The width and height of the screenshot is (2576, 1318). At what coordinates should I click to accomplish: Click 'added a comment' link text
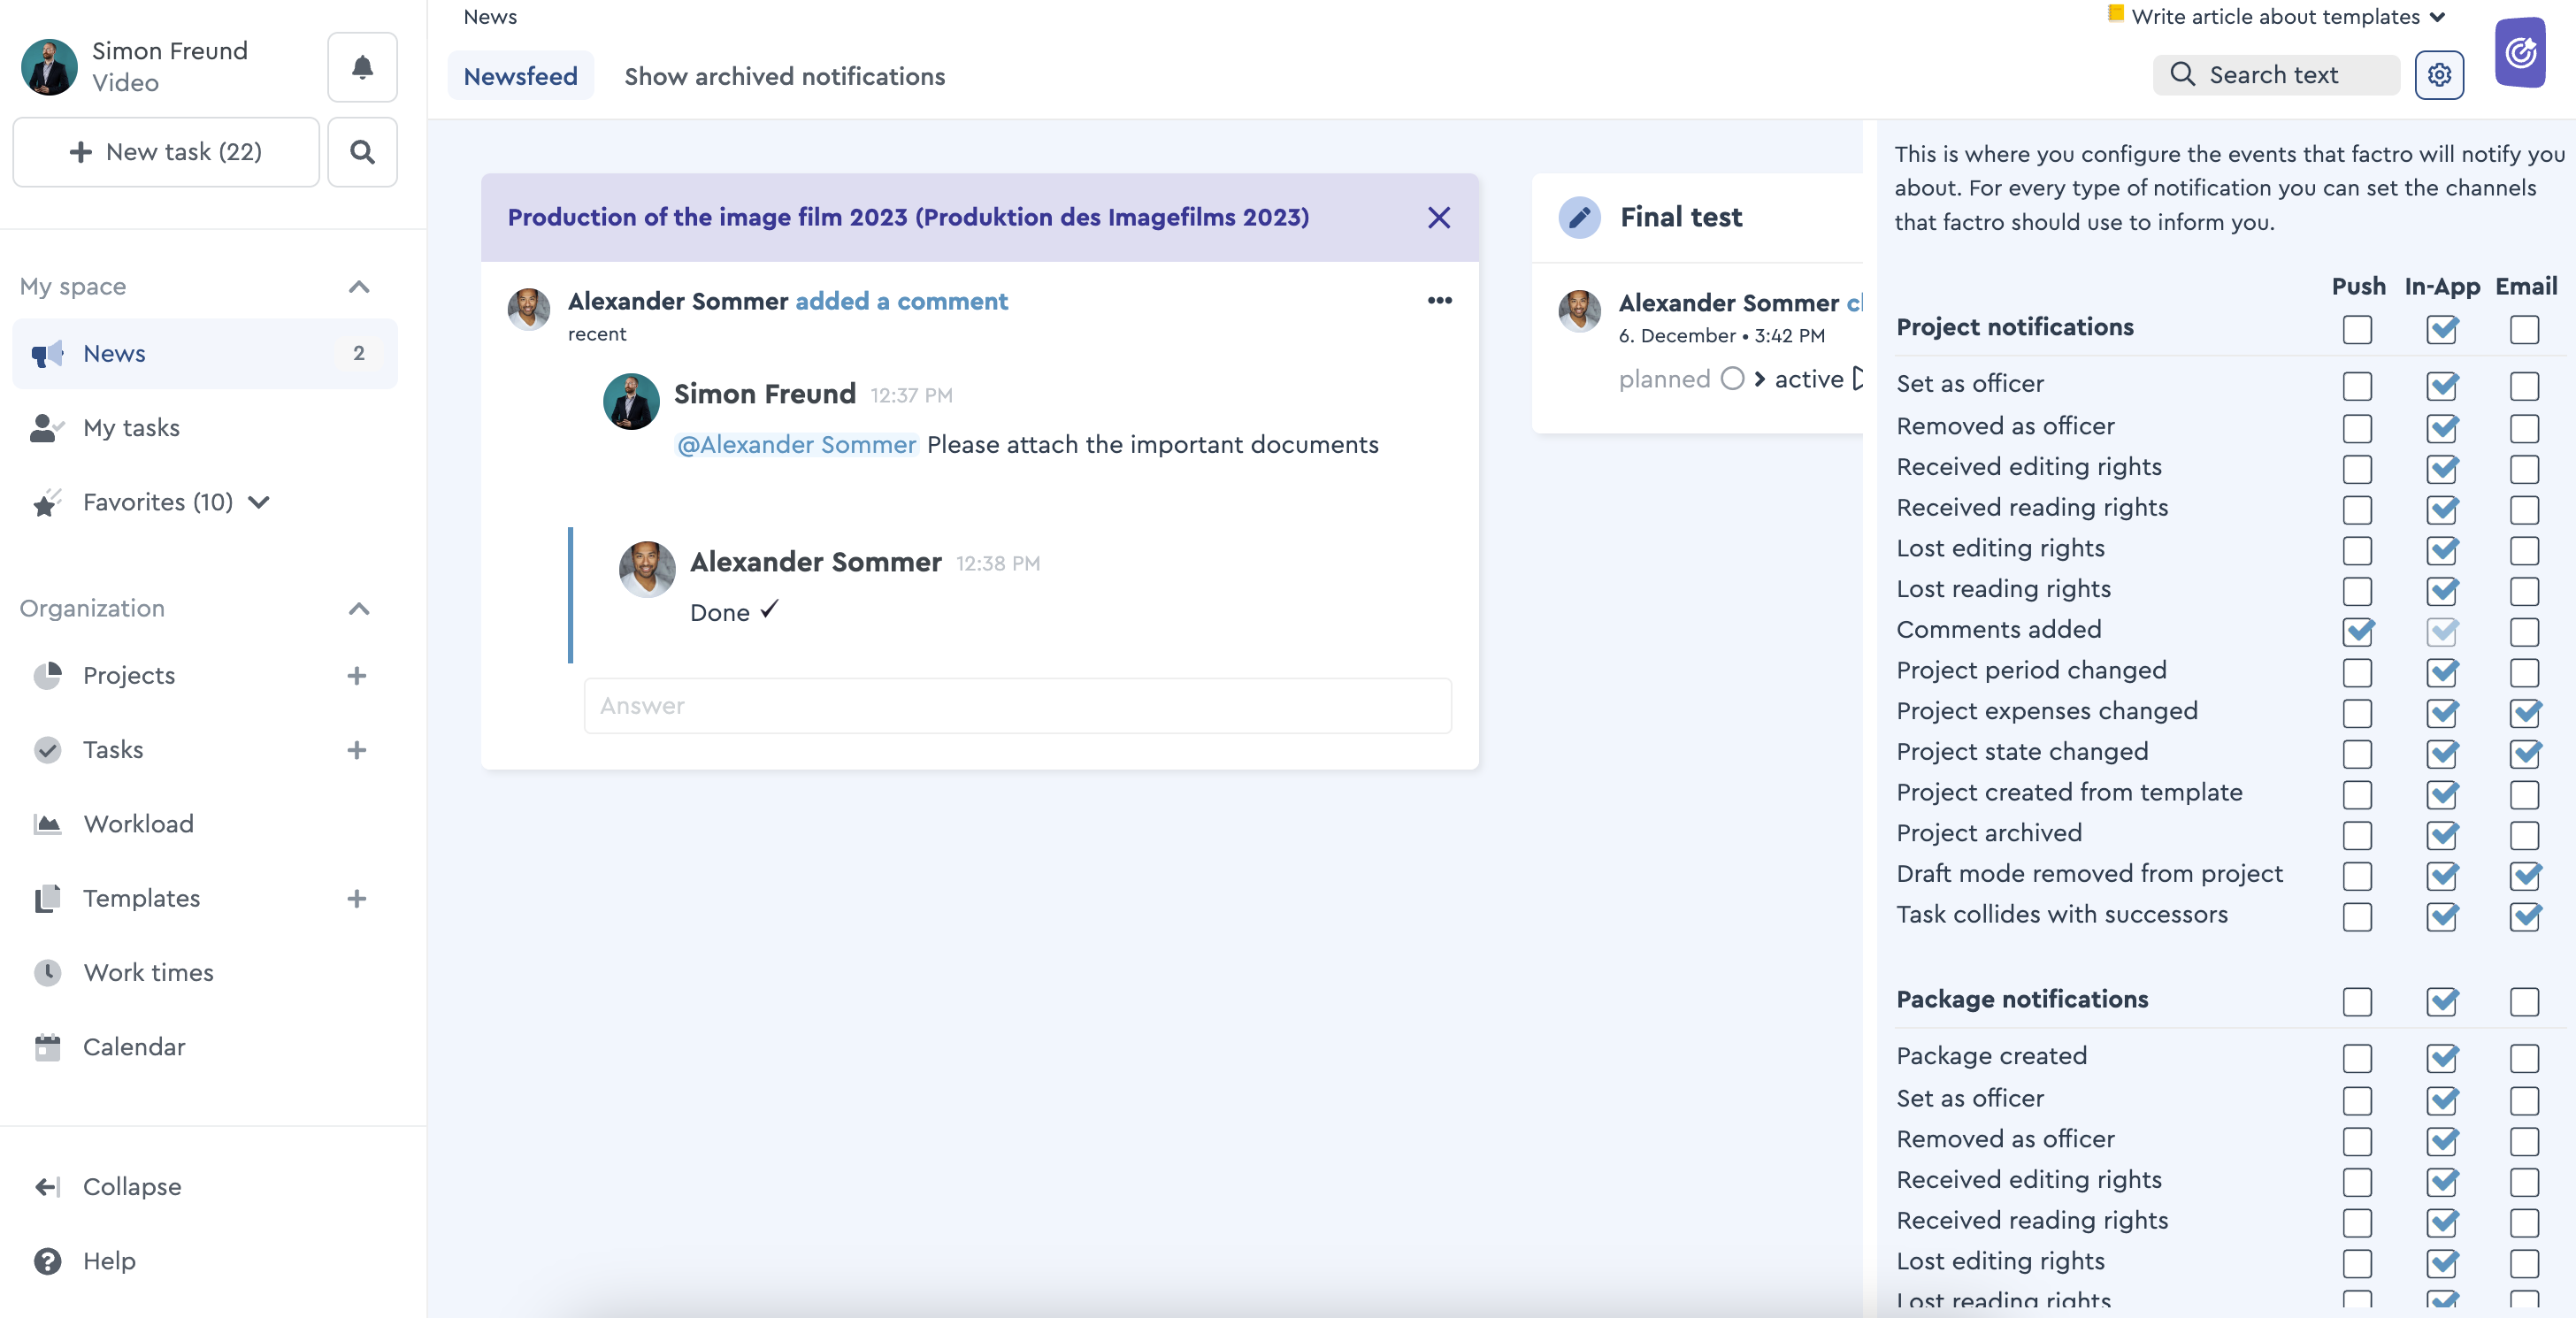coord(901,301)
